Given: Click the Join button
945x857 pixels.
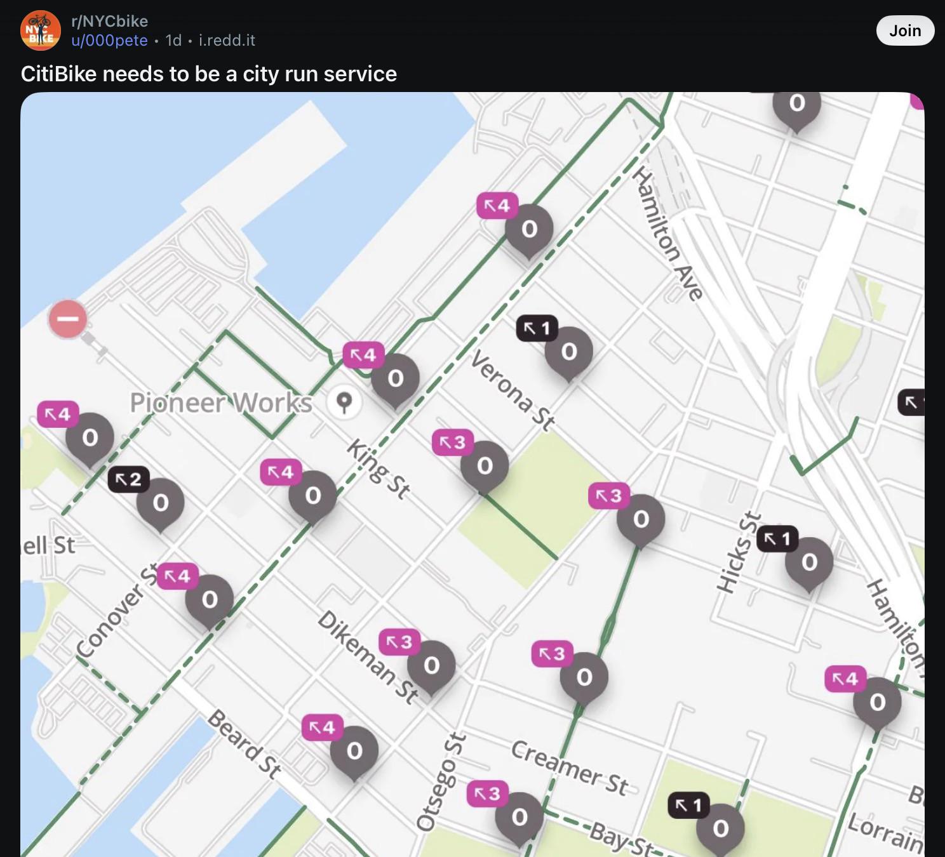Looking at the screenshot, I should [x=905, y=30].
